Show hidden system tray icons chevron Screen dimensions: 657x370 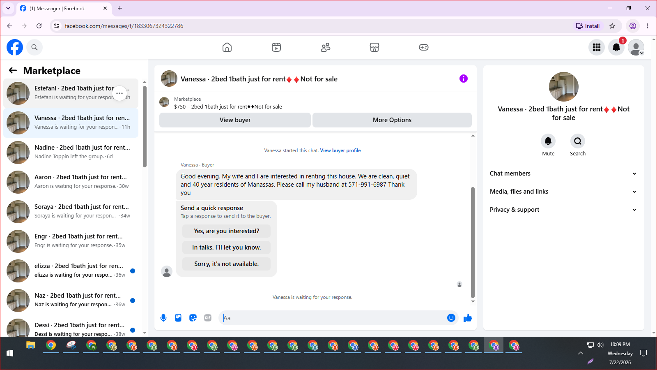click(580, 353)
